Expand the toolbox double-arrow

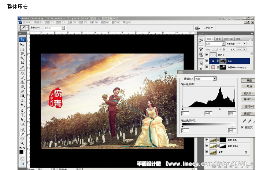(x=20, y=34)
